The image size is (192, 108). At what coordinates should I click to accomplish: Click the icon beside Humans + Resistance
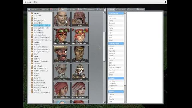tap(32, 61)
